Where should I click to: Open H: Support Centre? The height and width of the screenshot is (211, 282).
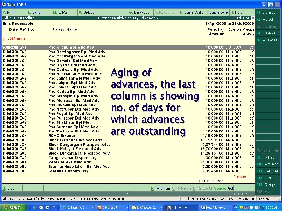point(217,13)
